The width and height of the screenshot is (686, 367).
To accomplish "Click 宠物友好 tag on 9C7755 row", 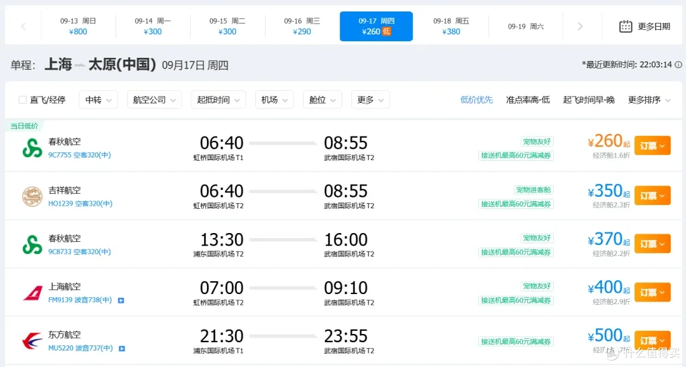I will 537,142.
